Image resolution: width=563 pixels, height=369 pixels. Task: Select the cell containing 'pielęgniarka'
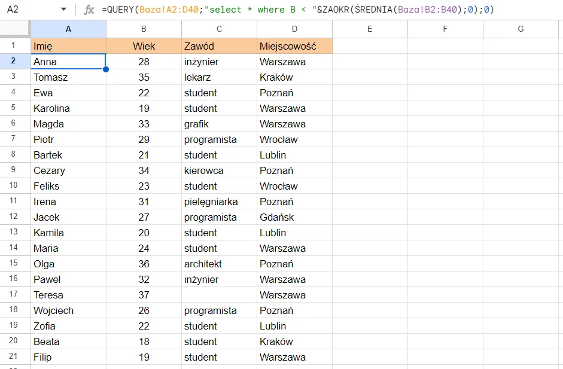(219, 202)
